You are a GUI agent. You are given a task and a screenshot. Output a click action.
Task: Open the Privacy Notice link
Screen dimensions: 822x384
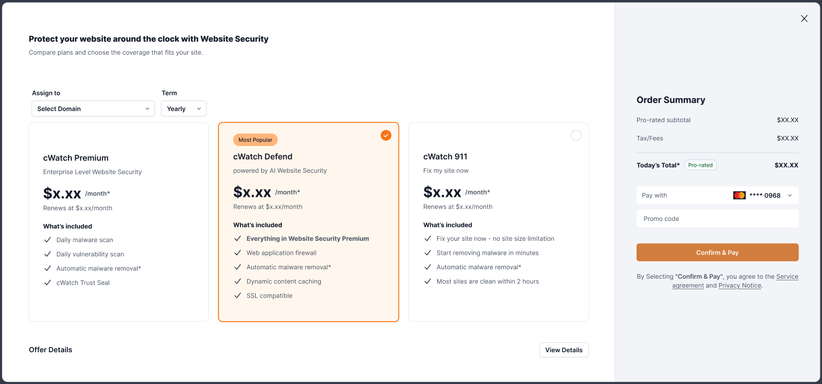click(x=740, y=285)
